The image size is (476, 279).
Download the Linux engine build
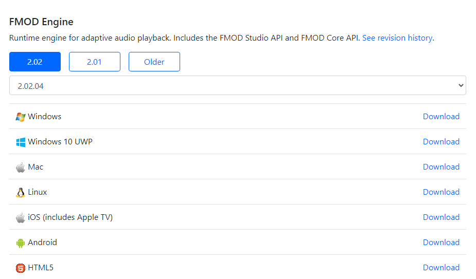tap(441, 192)
